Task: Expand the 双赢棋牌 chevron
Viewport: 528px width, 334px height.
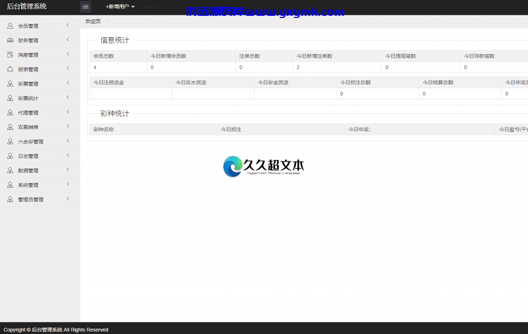Action: point(68,126)
